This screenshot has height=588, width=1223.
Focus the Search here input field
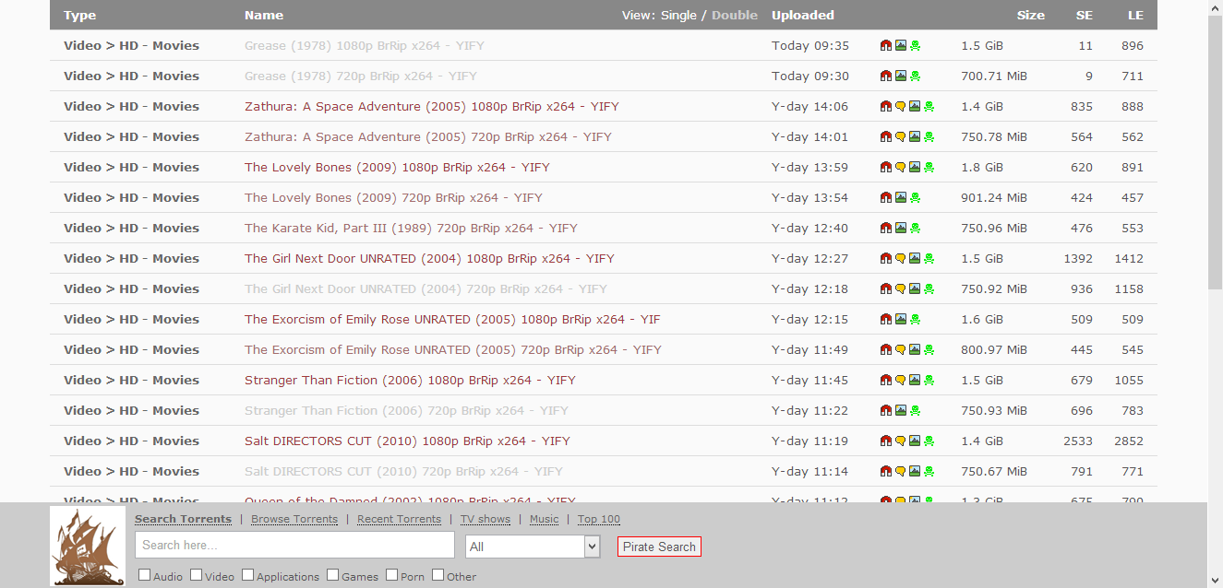(294, 545)
